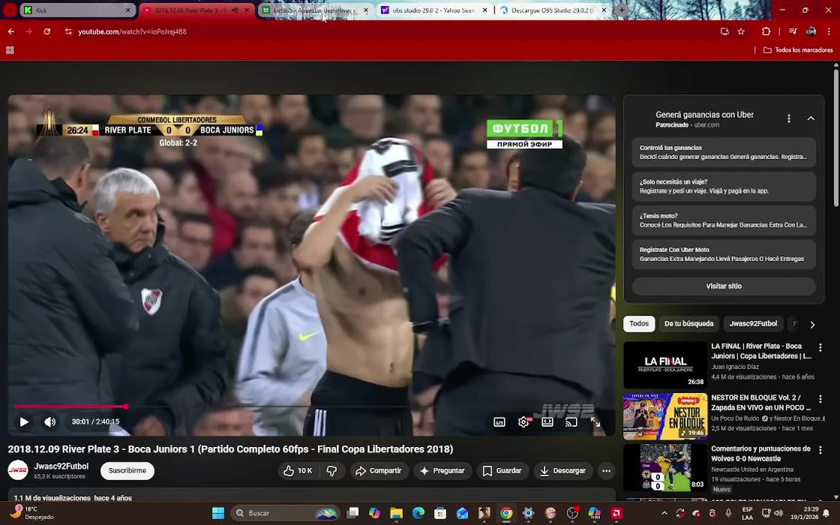The height and width of the screenshot is (525, 840).
Task: Switch to obs studio Yahoo Search tab
Action: [x=433, y=10]
